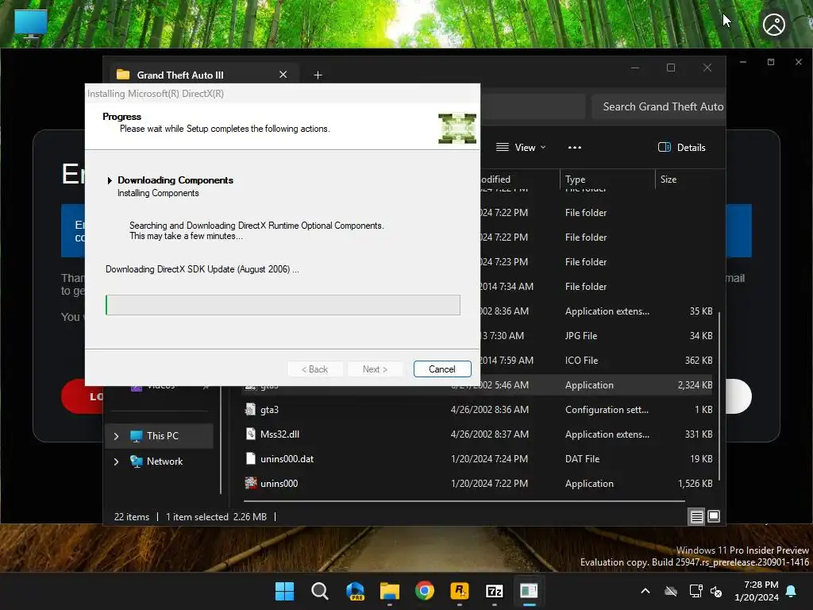Viewport: 813px width, 610px height.
Task: Switch to details list view layout
Action: (x=697, y=516)
